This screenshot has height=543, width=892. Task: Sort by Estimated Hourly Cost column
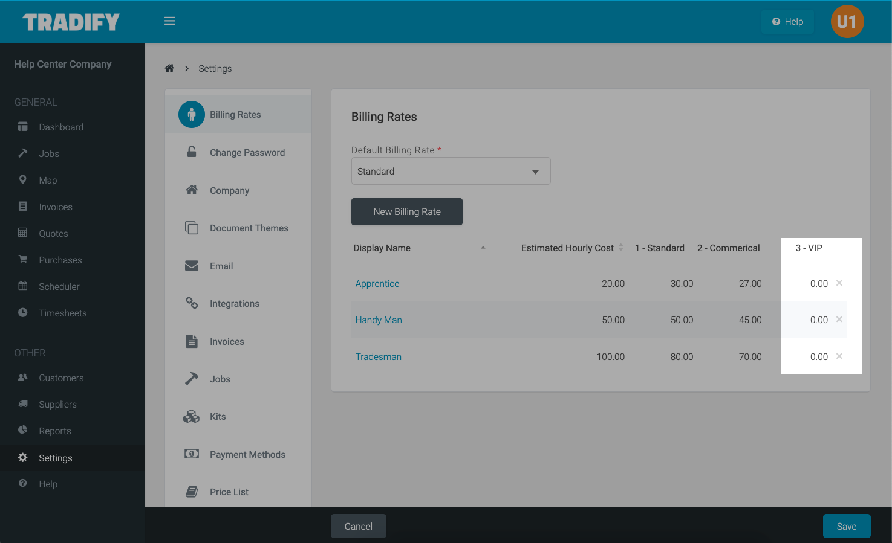pos(572,248)
